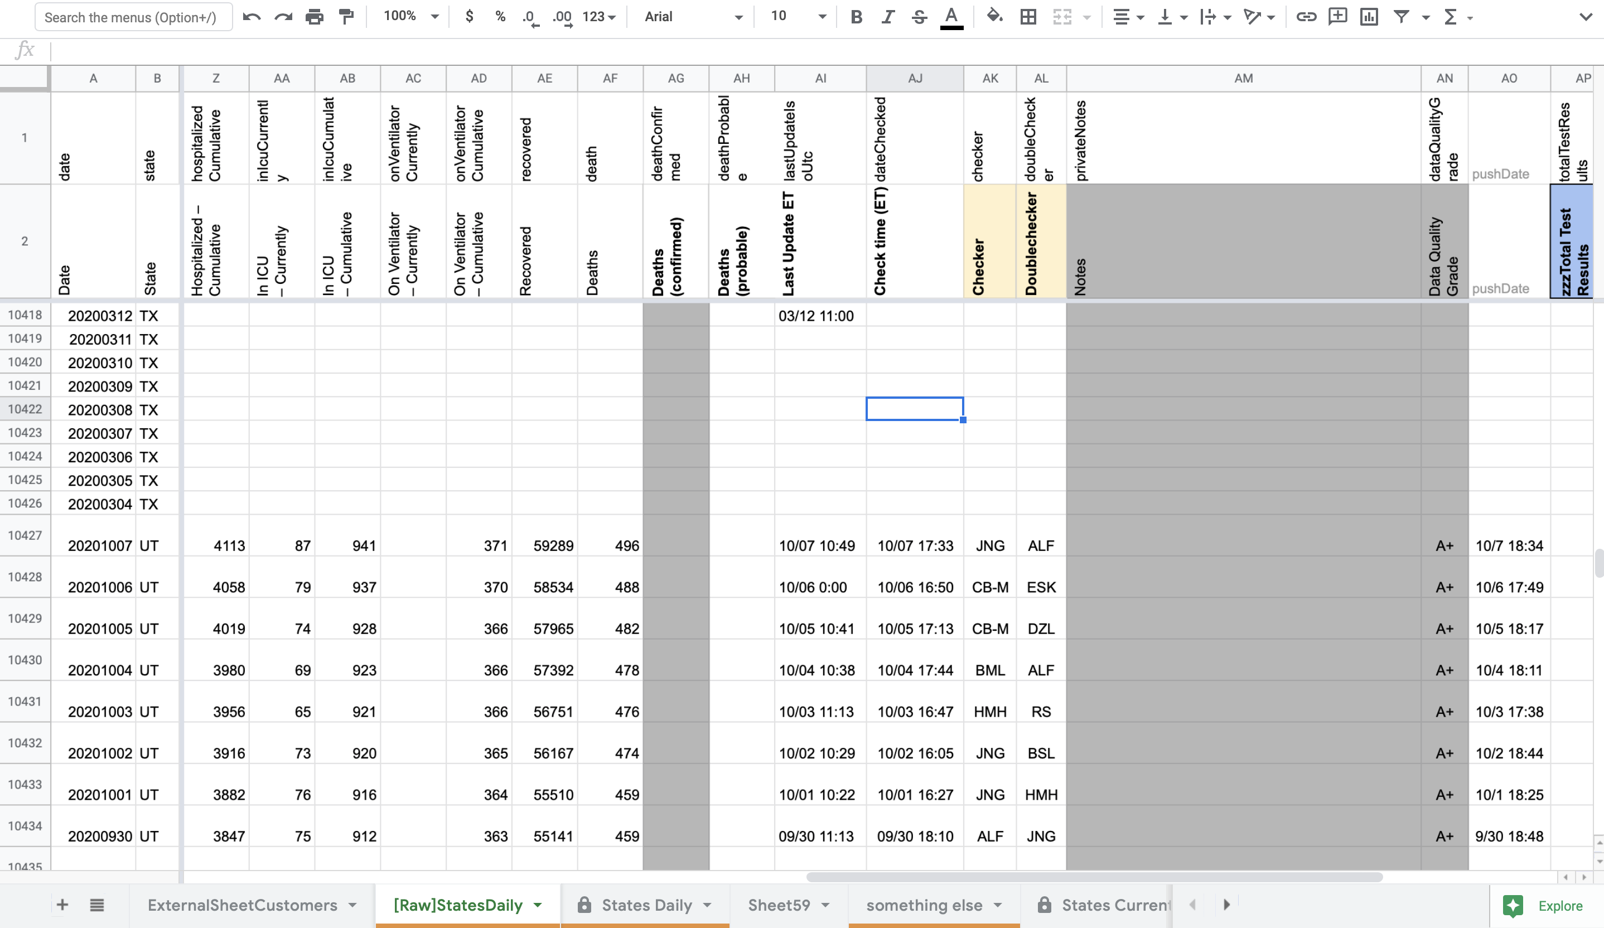The height and width of the screenshot is (928, 1604).
Task: Open the font size dropdown
Action: (x=822, y=17)
